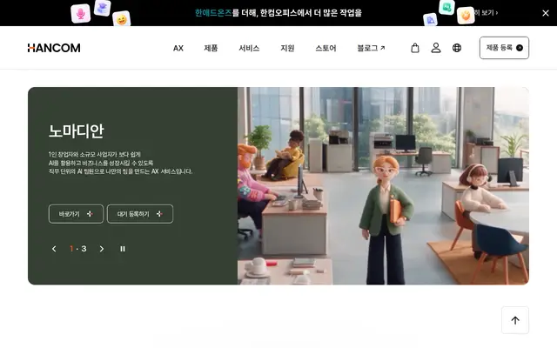Click the slide counter 1 · 3
This screenshot has height=348, width=557.
[78, 249]
